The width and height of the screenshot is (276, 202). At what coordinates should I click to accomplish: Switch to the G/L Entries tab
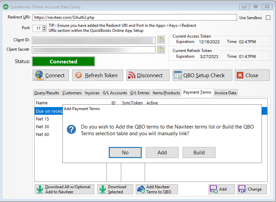tap(140, 93)
